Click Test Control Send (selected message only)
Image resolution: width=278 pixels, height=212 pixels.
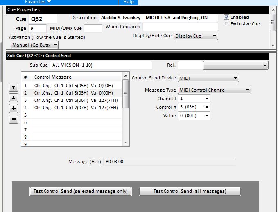pos(80,191)
